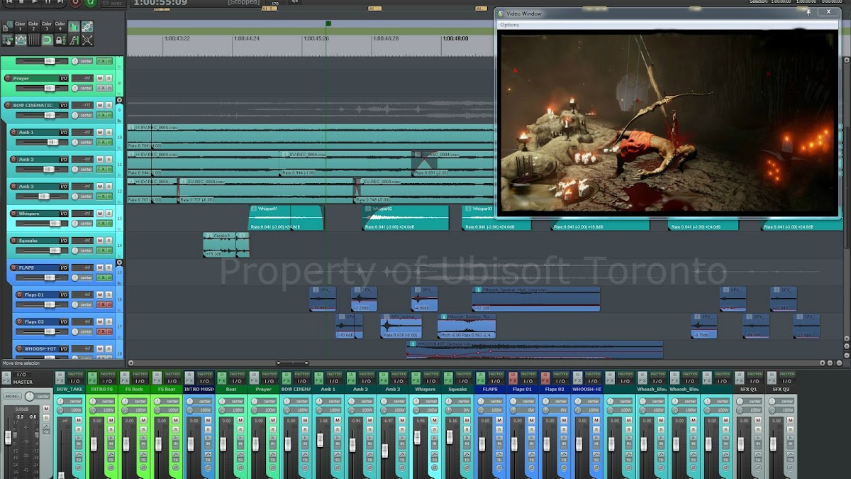This screenshot has width=851, height=479.
Task: Select SFX Q1 mixer channel label
Action: (x=749, y=389)
